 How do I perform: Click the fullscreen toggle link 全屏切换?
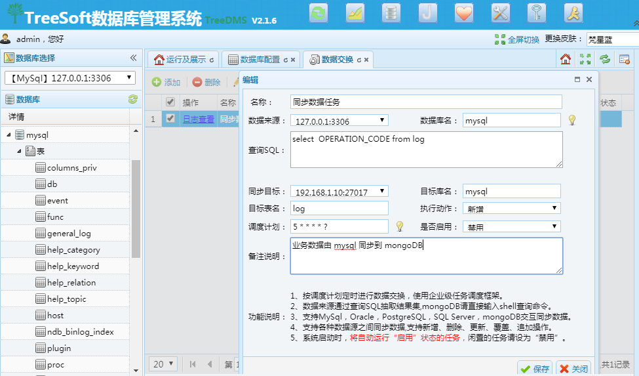523,39
